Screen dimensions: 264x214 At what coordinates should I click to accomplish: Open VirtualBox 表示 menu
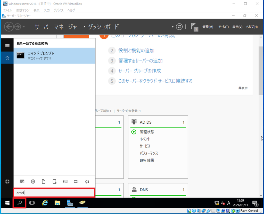pos(36,10)
